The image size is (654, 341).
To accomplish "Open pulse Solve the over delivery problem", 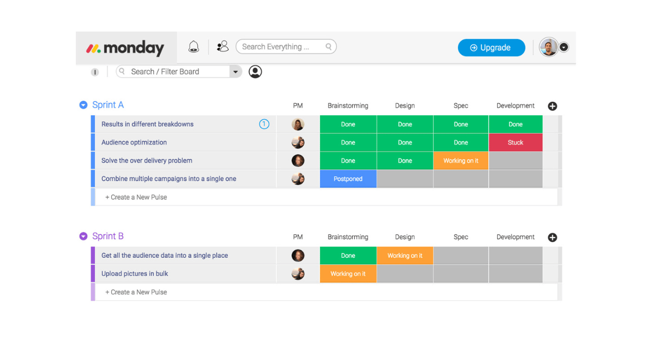I will 147,160.
